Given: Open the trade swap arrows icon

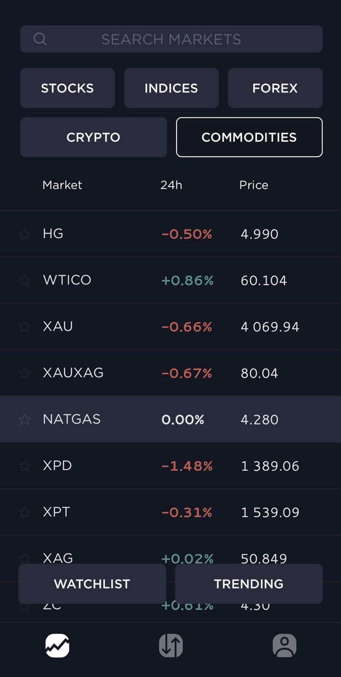Looking at the screenshot, I should pos(171,645).
